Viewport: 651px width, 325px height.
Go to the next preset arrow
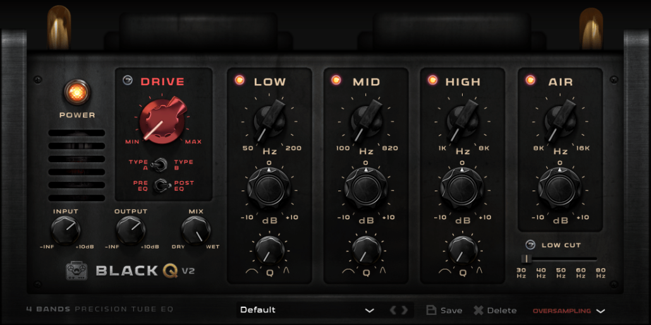[x=405, y=310]
